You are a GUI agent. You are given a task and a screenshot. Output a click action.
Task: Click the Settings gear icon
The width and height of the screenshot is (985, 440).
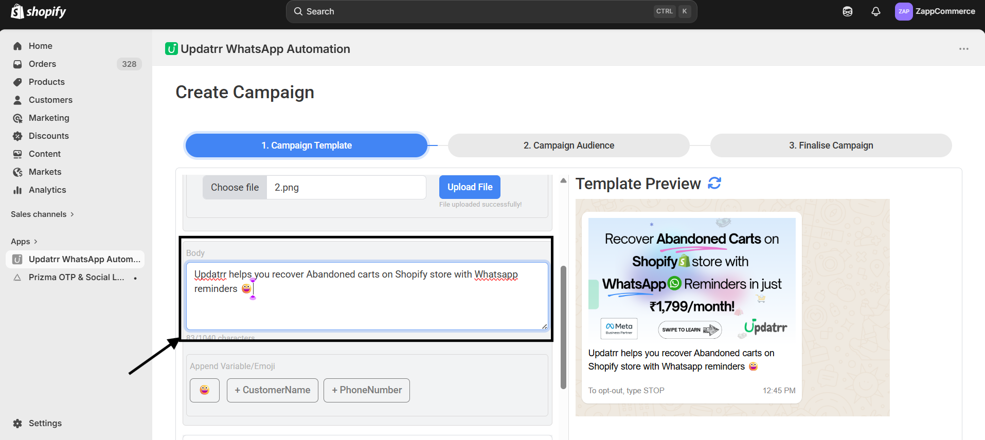pos(17,423)
